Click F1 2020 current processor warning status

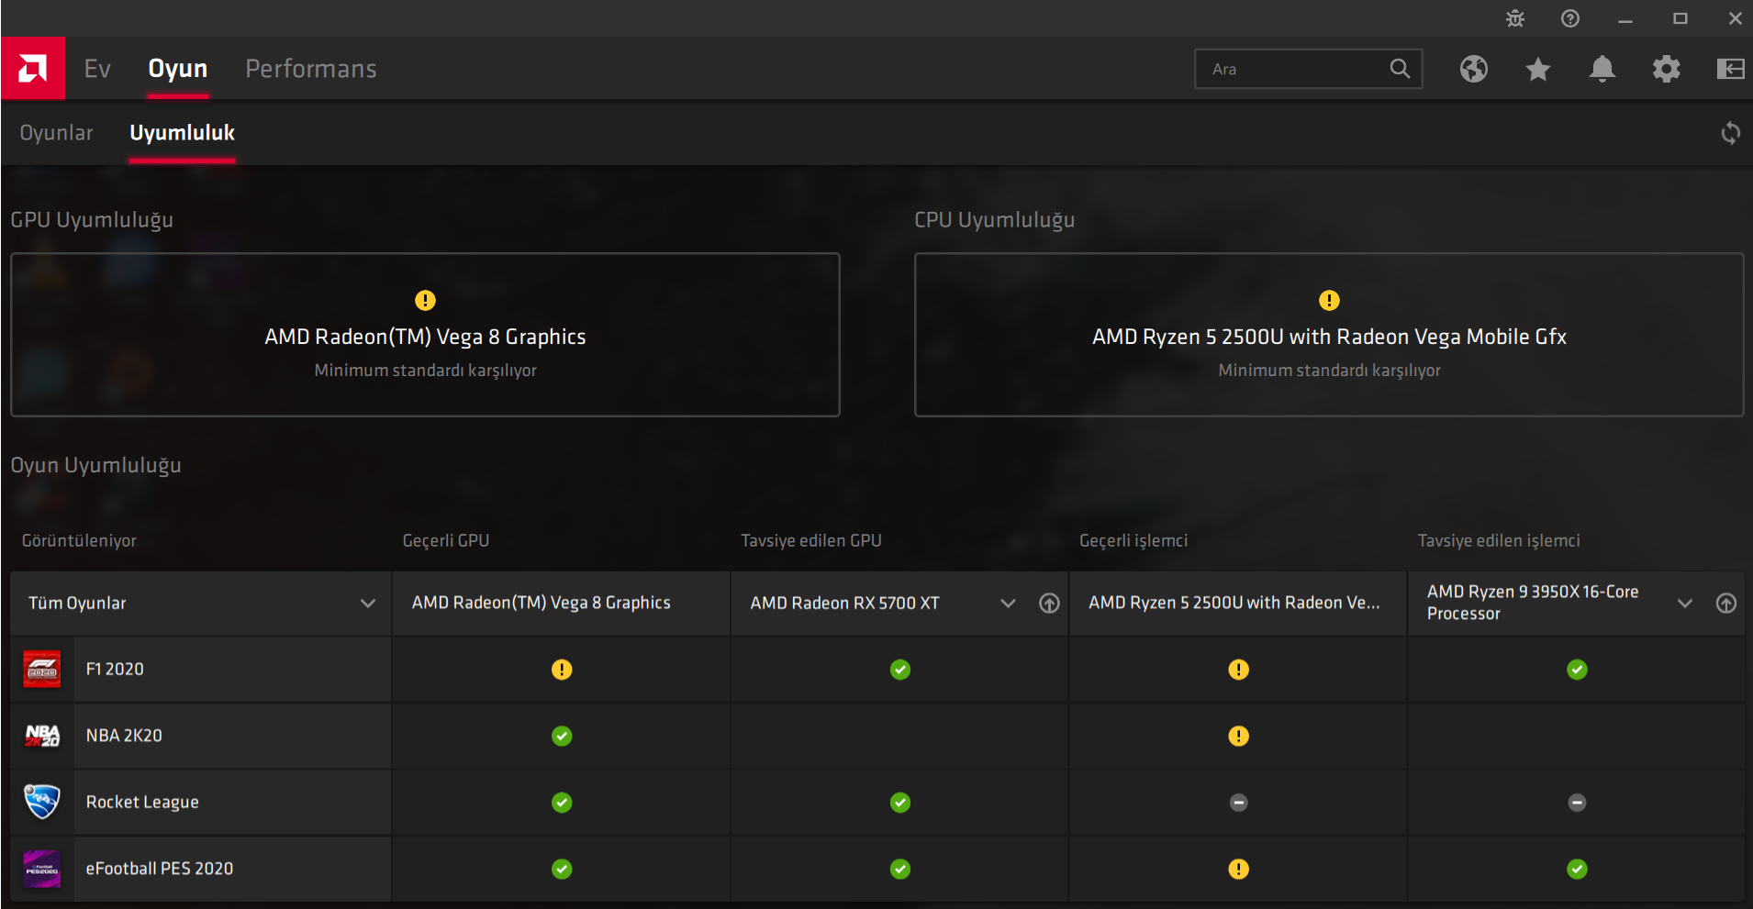[x=1239, y=670]
